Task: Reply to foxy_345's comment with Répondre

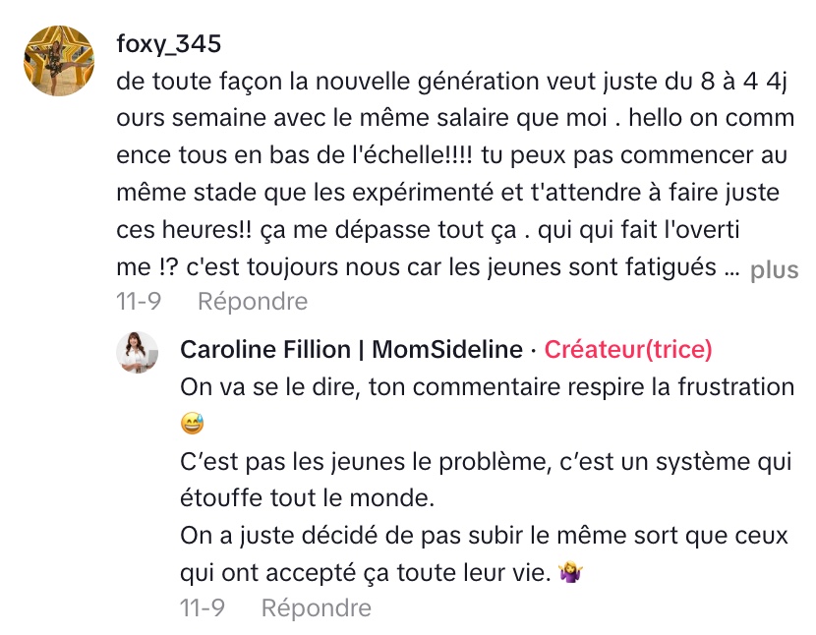Action: pyautogui.click(x=253, y=301)
